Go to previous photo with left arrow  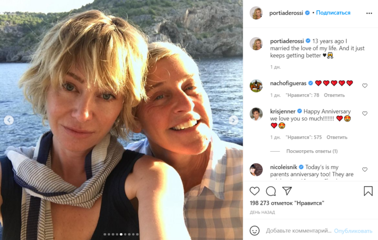(x=9, y=121)
